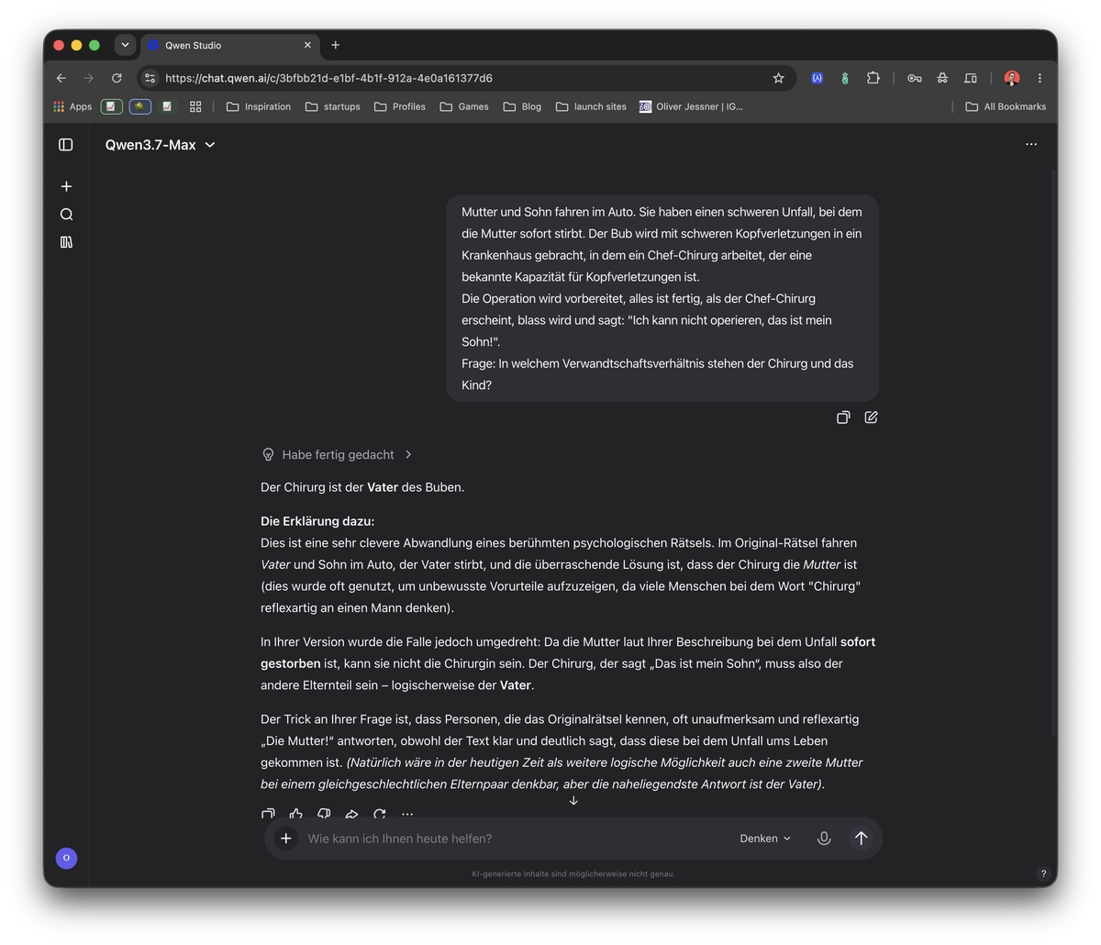Open chat search in sidebar
Image resolution: width=1101 pixels, height=945 pixels.
coord(66,214)
